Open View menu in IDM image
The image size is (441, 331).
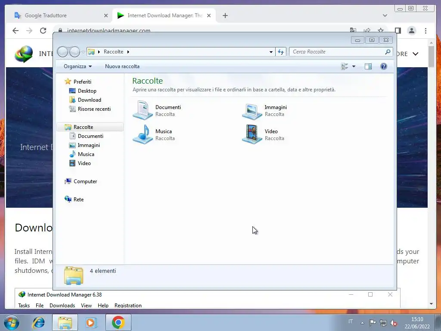point(86,306)
